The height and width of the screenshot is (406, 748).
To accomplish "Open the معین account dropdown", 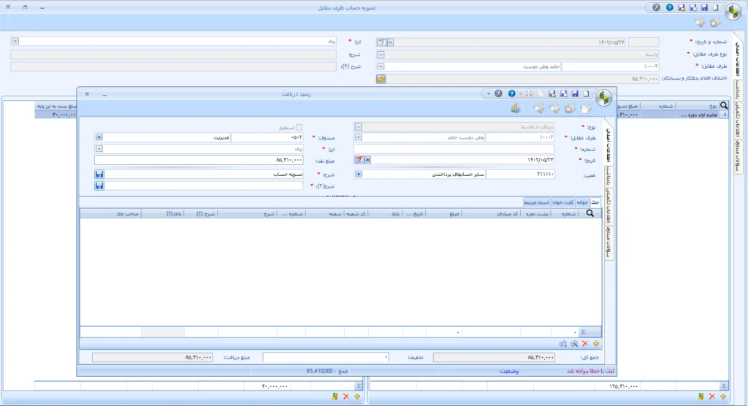I will click(358, 175).
